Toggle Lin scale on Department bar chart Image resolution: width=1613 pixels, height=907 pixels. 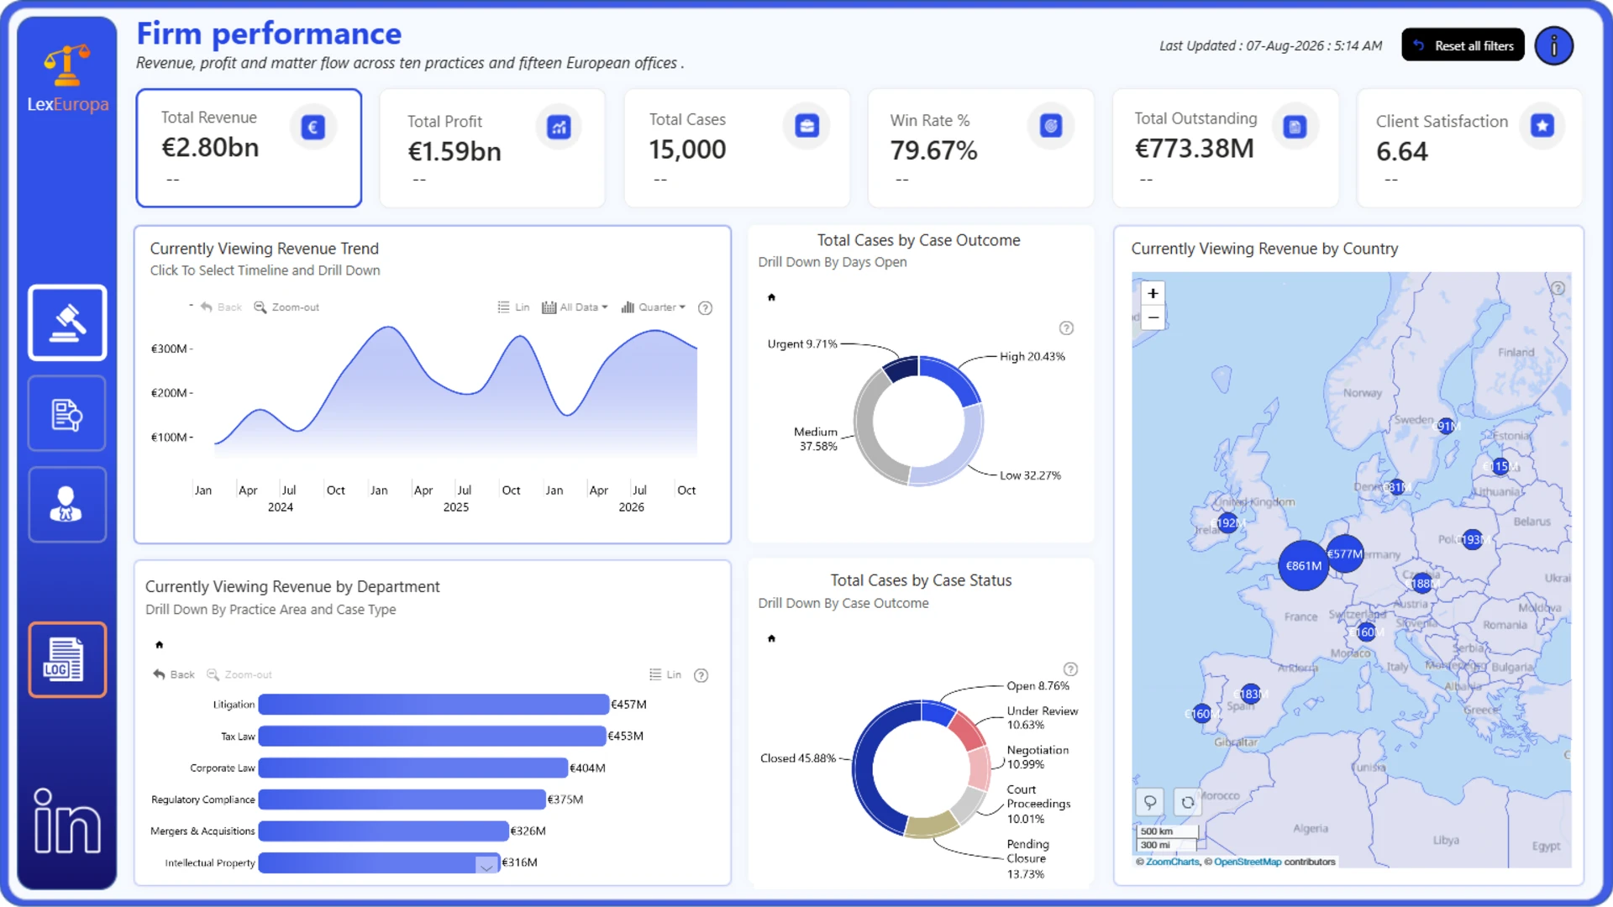(665, 674)
